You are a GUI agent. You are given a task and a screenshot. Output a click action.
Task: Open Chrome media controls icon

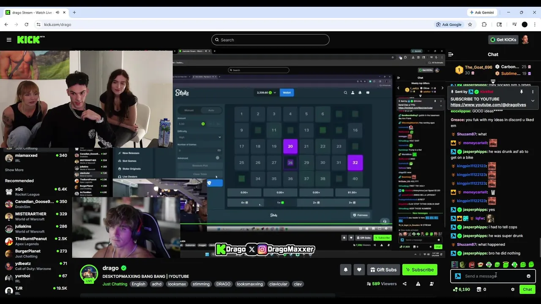click(514, 24)
